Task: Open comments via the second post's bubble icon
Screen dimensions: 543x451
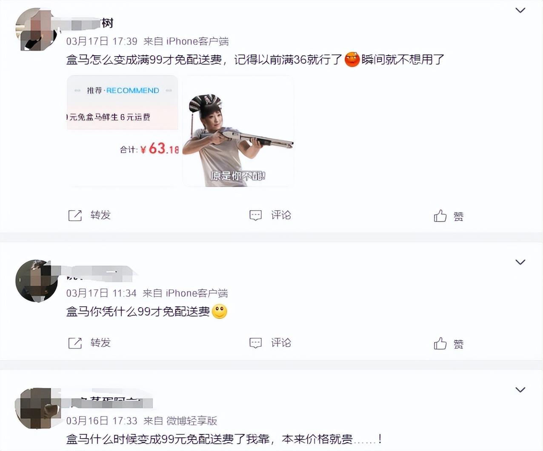Action: [x=255, y=343]
